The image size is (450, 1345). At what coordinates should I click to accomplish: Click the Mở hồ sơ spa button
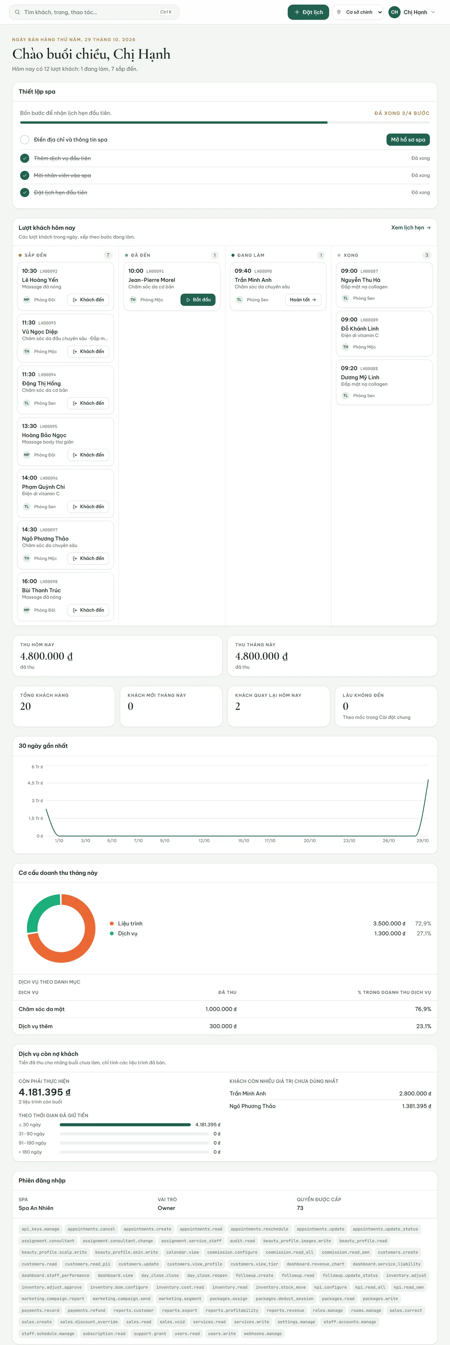click(x=408, y=139)
